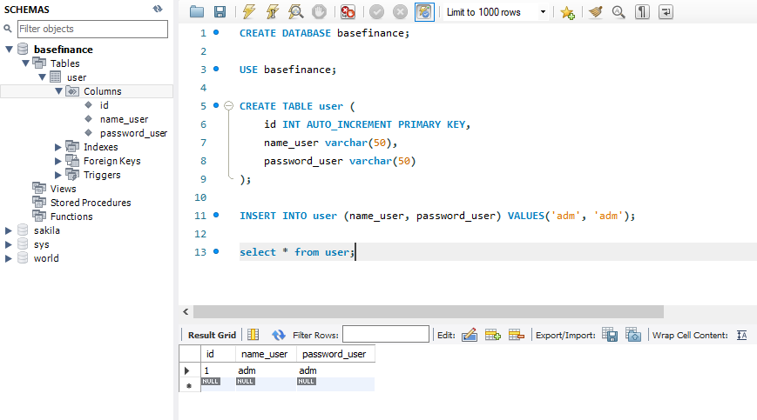757x420 pixels.
Task: Select the Views node
Action: tap(64, 189)
